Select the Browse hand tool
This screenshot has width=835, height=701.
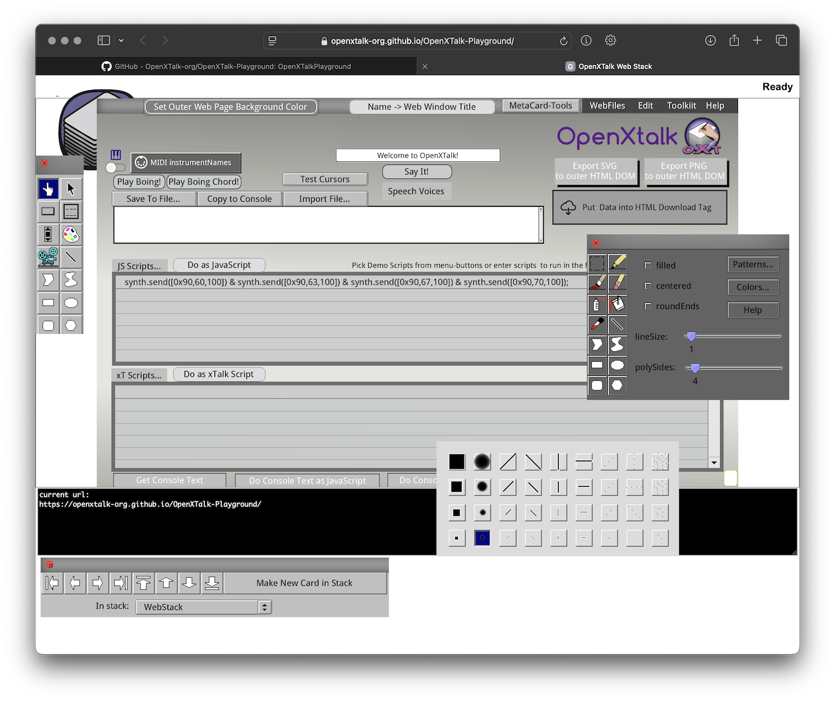click(48, 189)
